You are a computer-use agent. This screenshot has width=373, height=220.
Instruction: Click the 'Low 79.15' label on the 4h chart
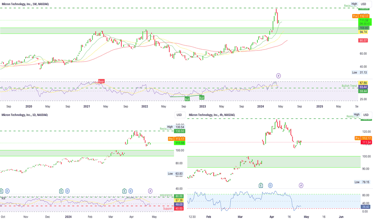click(x=362, y=182)
